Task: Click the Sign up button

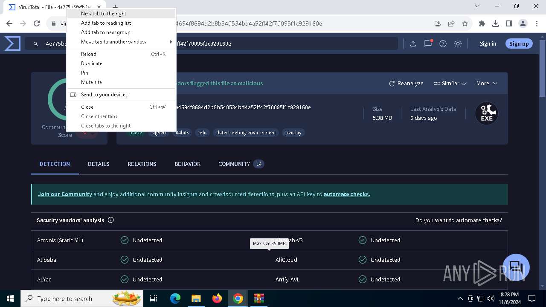Action: 519,43
